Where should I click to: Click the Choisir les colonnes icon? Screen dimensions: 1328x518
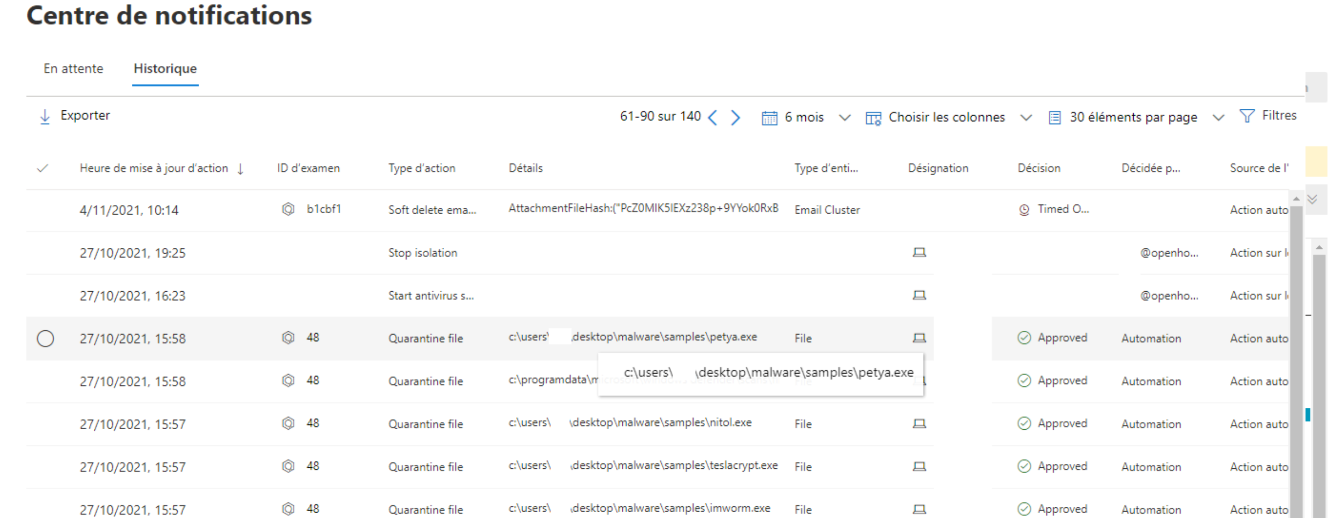(874, 118)
